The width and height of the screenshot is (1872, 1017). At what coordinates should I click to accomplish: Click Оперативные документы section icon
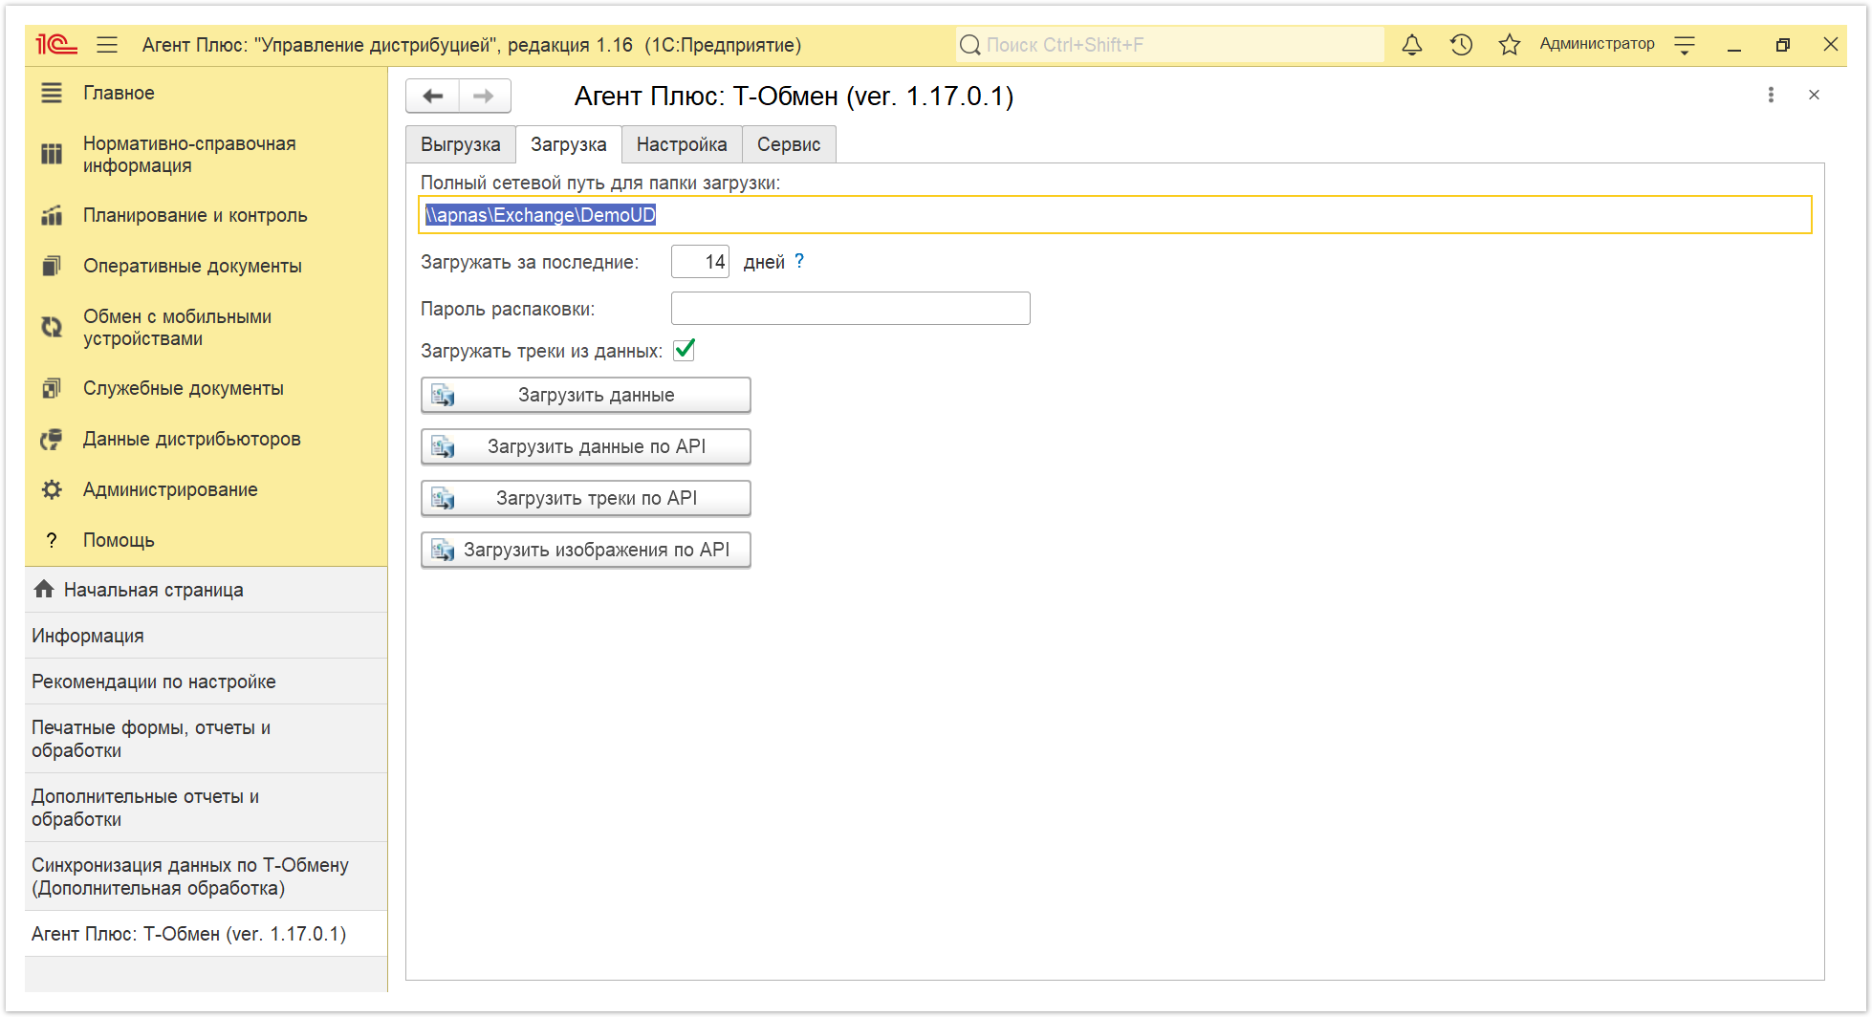tap(52, 266)
